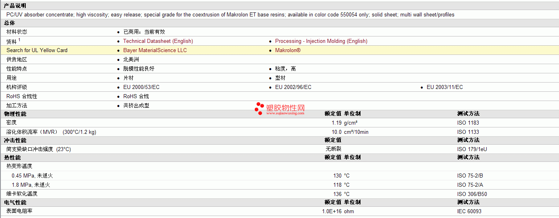Follow the Bayer MaterialScience LLC link

click(x=155, y=50)
